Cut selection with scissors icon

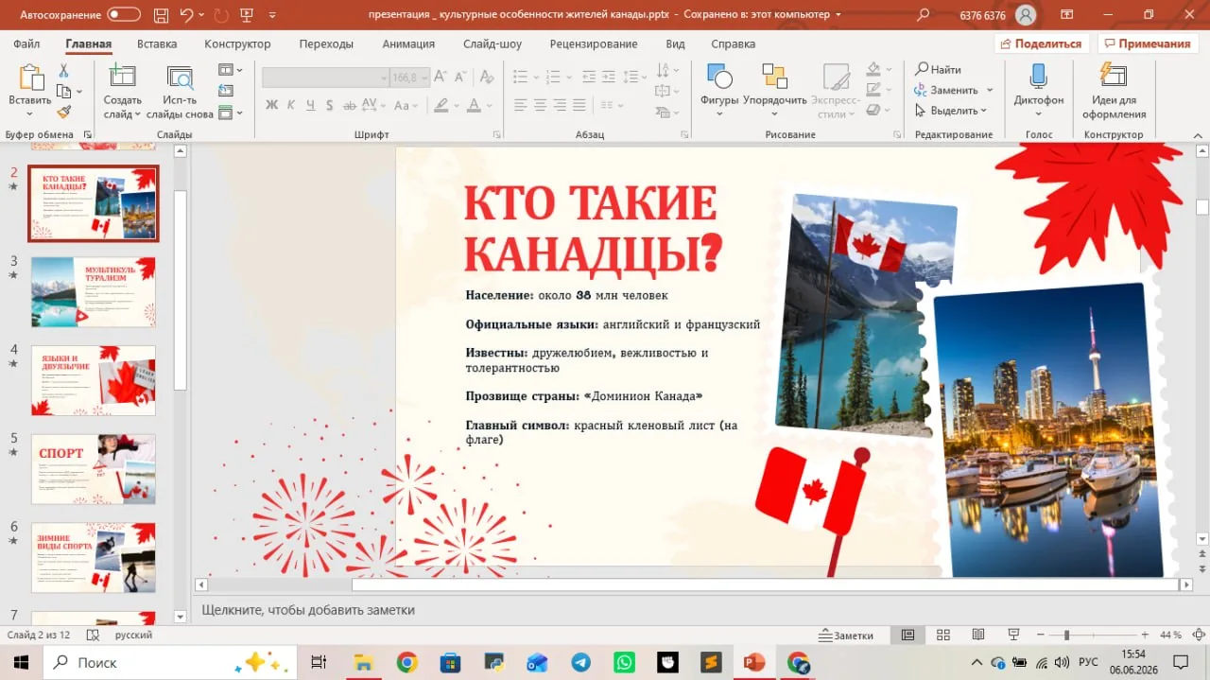tap(63, 71)
